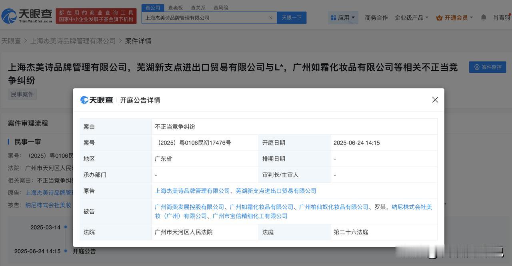The width and height of the screenshot is (512, 266).
Task: Close the 开庭公告详情 dialog
Action: (435, 100)
